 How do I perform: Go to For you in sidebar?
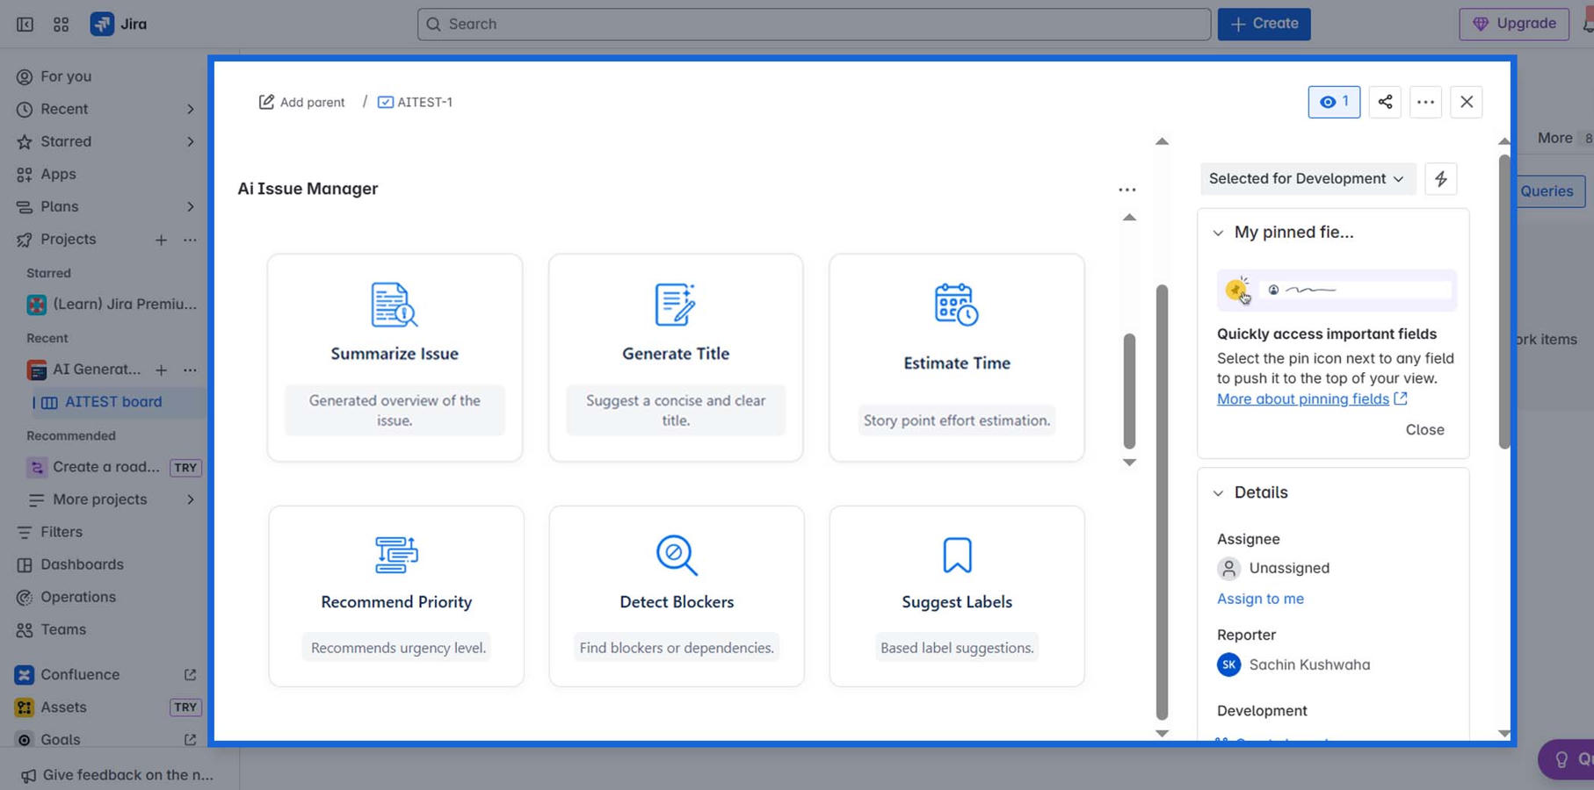click(66, 76)
